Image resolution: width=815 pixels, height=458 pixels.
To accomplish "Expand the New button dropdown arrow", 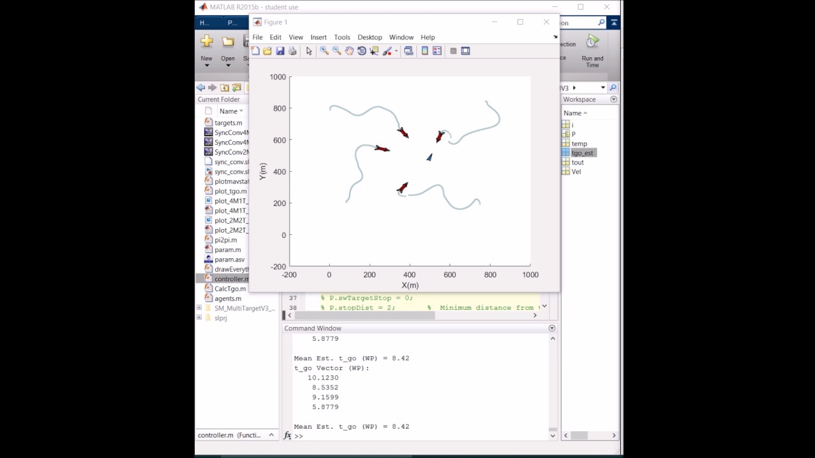I will (x=207, y=66).
